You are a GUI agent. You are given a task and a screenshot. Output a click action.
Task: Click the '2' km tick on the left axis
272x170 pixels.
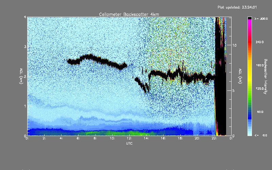click(x=25, y=76)
